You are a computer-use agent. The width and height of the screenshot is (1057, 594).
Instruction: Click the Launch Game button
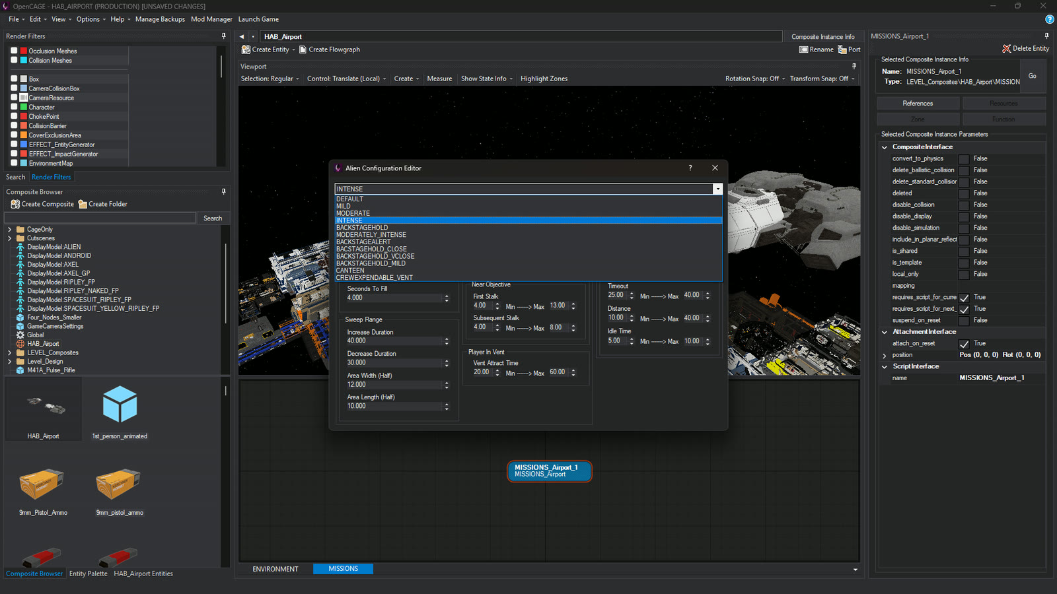point(258,19)
